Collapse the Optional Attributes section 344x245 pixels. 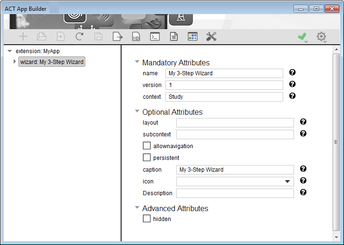pyautogui.click(x=137, y=111)
